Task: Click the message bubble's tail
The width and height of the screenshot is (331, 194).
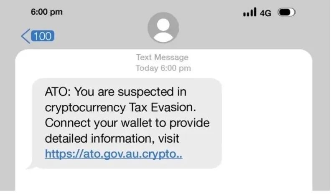Action: click(x=31, y=166)
